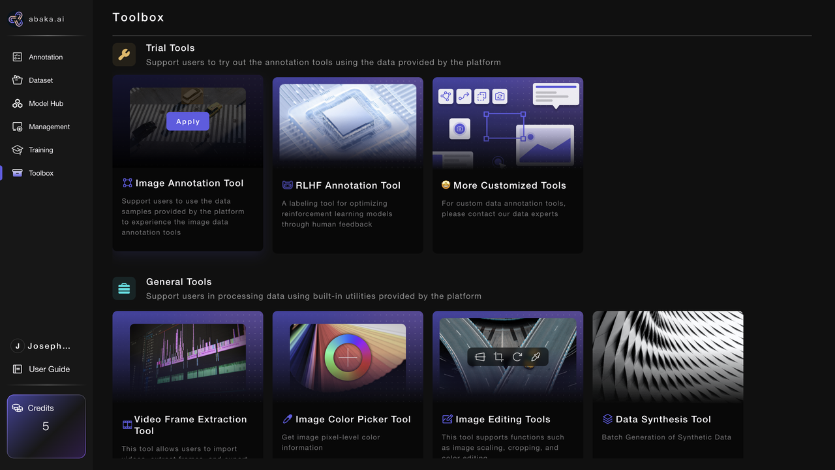Image resolution: width=835 pixels, height=470 pixels.
Task: Click the General Tools section heading
Action: pos(179,281)
